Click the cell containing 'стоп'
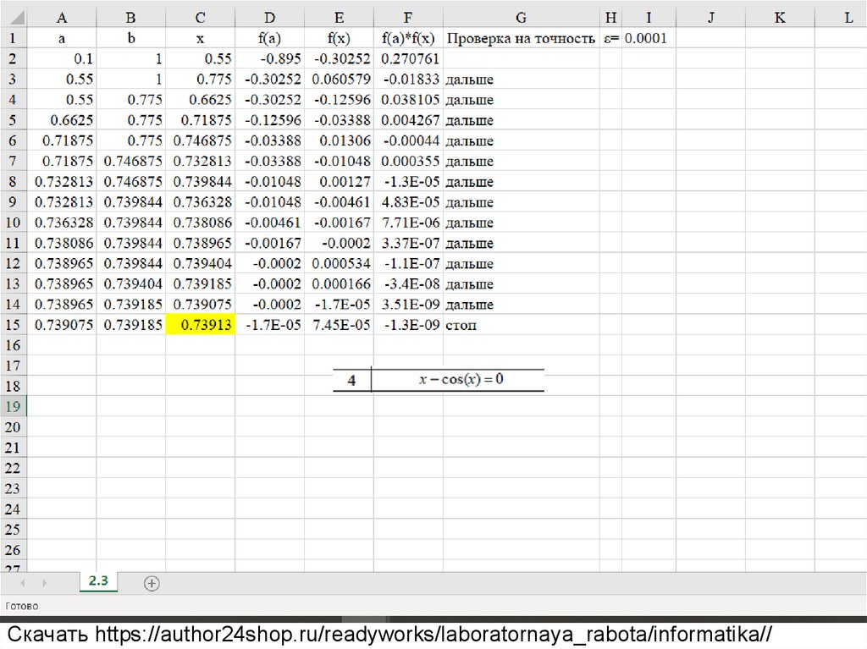 (x=521, y=325)
